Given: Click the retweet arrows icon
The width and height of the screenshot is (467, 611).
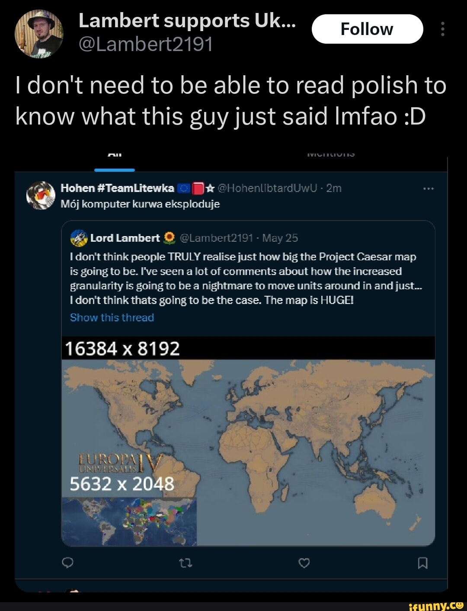Looking at the screenshot, I should (x=186, y=563).
